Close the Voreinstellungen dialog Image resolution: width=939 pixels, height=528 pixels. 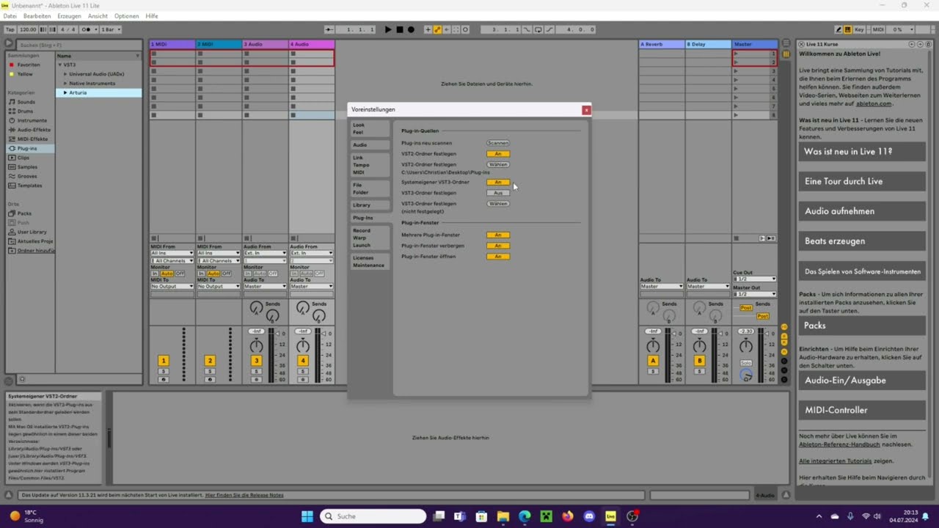coord(586,110)
